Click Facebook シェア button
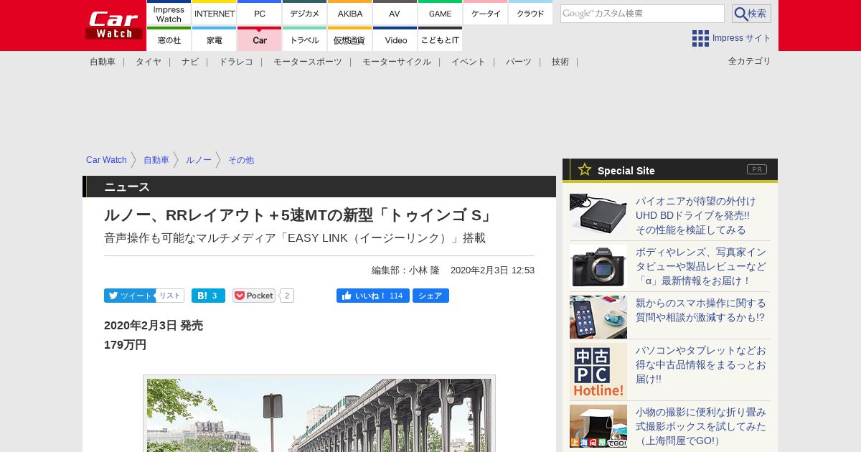The height and width of the screenshot is (452, 861). pyautogui.click(x=430, y=296)
